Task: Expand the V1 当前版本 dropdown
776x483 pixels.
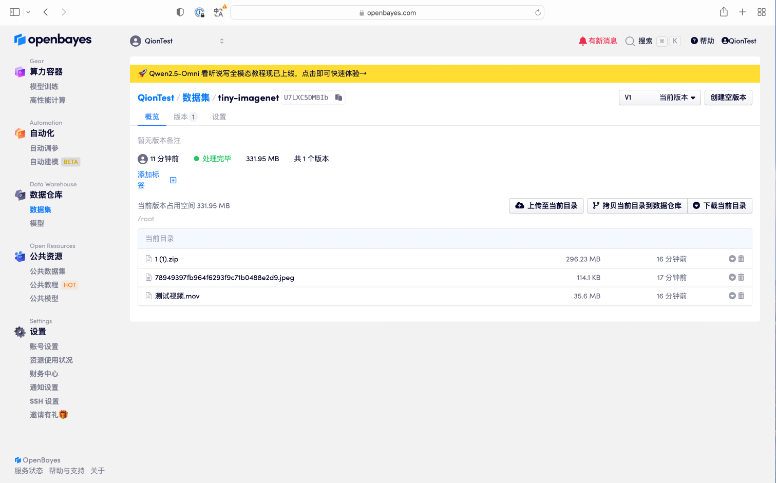Action: point(659,98)
